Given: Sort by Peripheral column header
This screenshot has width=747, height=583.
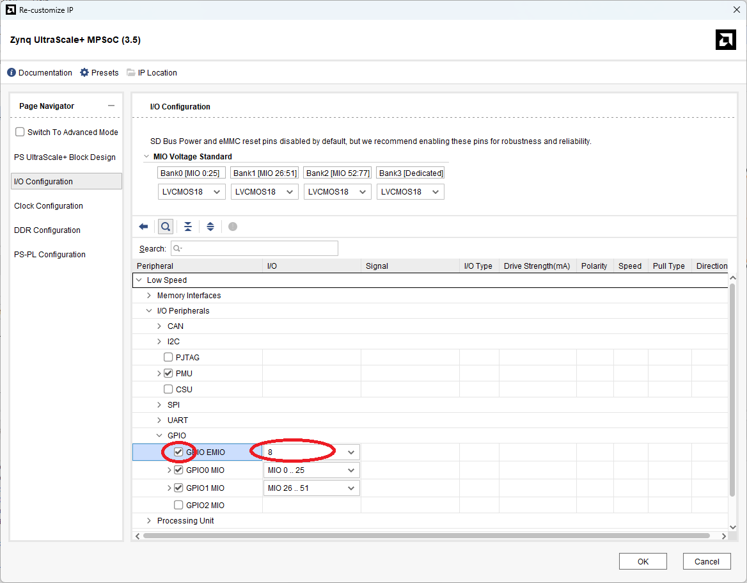Looking at the screenshot, I should (x=197, y=266).
